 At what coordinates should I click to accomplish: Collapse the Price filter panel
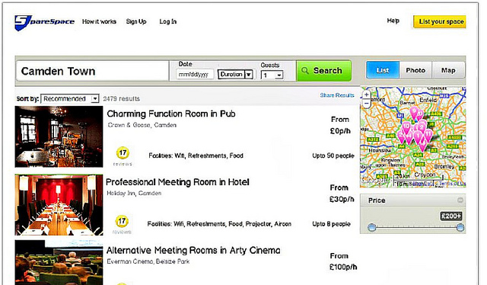pos(460,200)
